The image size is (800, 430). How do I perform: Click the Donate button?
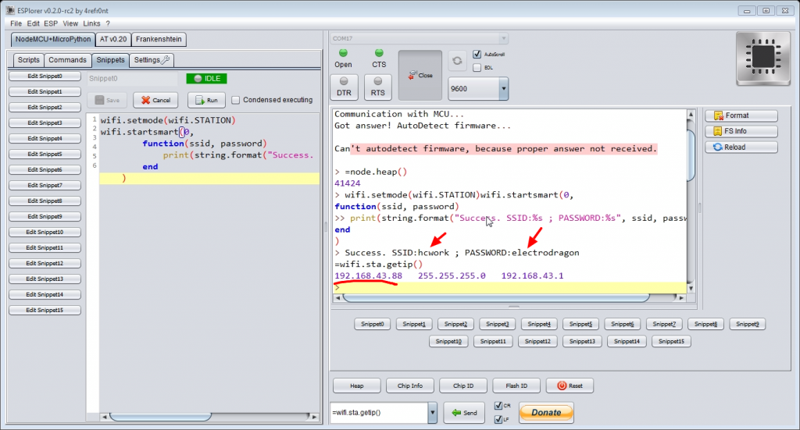pyautogui.click(x=546, y=413)
